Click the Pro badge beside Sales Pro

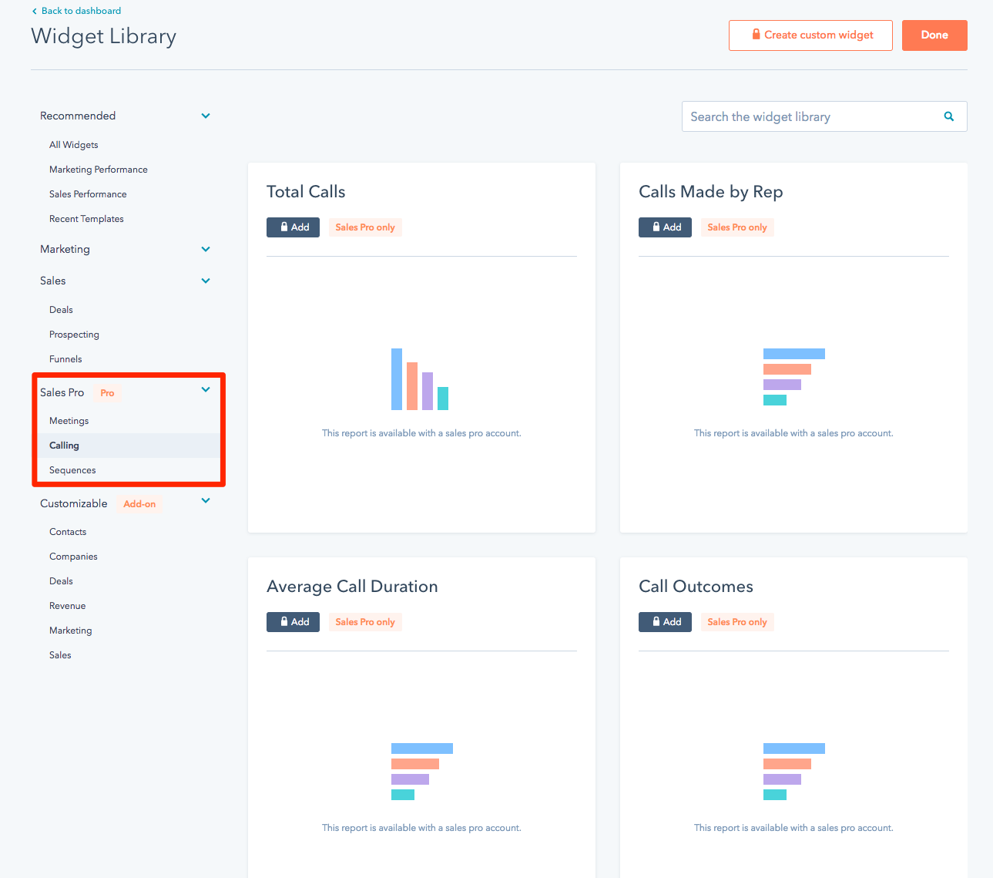coord(107,392)
